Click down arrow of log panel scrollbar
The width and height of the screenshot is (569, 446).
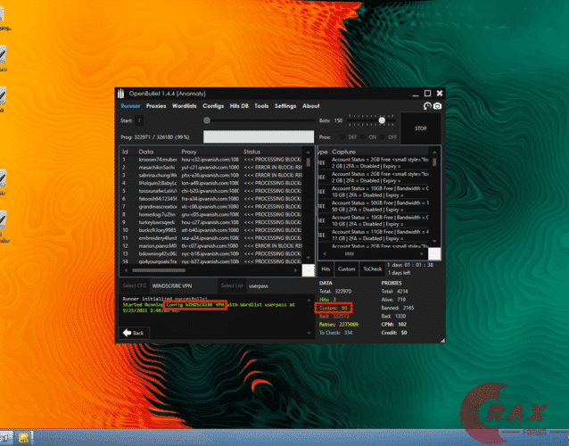point(309,333)
